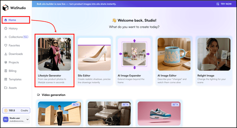
Task: Open the Home menu item
Action: (16, 20)
